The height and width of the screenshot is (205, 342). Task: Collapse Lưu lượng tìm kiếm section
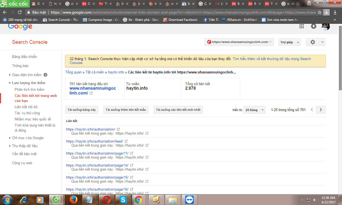coord(10,83)
